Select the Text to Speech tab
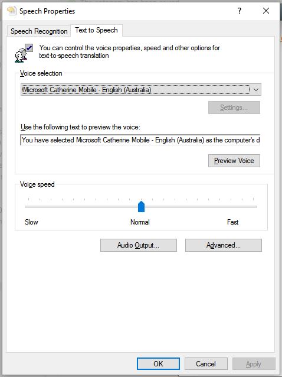 pyautogui.click(x=96, y=30)
